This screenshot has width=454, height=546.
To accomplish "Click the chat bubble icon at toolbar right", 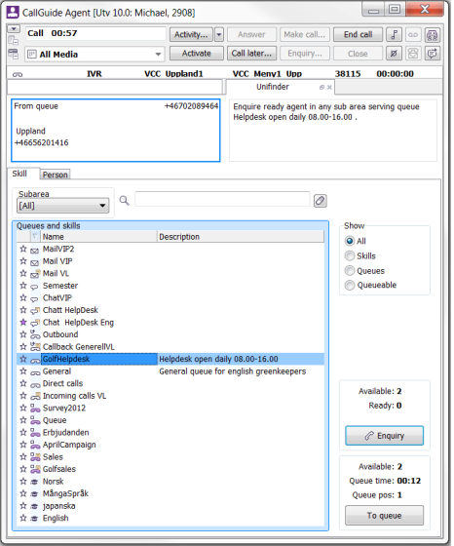I will 433,54.
